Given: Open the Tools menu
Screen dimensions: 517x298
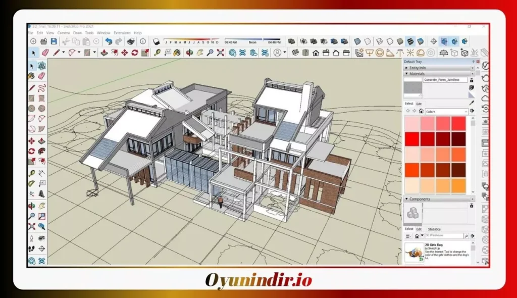Looking at the screenshot, I should (x=89, y=33).
